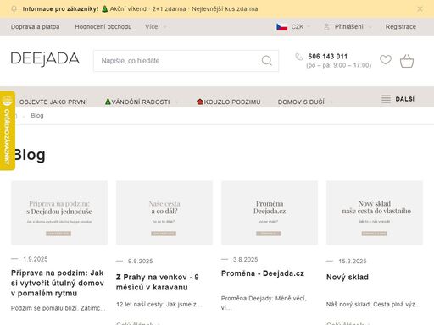Click the Blog page heading

coord(29,155)
